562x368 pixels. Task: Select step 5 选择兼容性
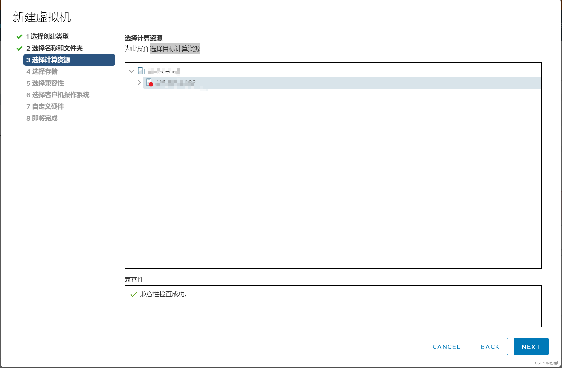click(x=45, y=83)
